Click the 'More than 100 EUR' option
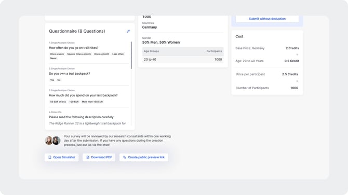The image size is (348, 195). pos(92,102)
